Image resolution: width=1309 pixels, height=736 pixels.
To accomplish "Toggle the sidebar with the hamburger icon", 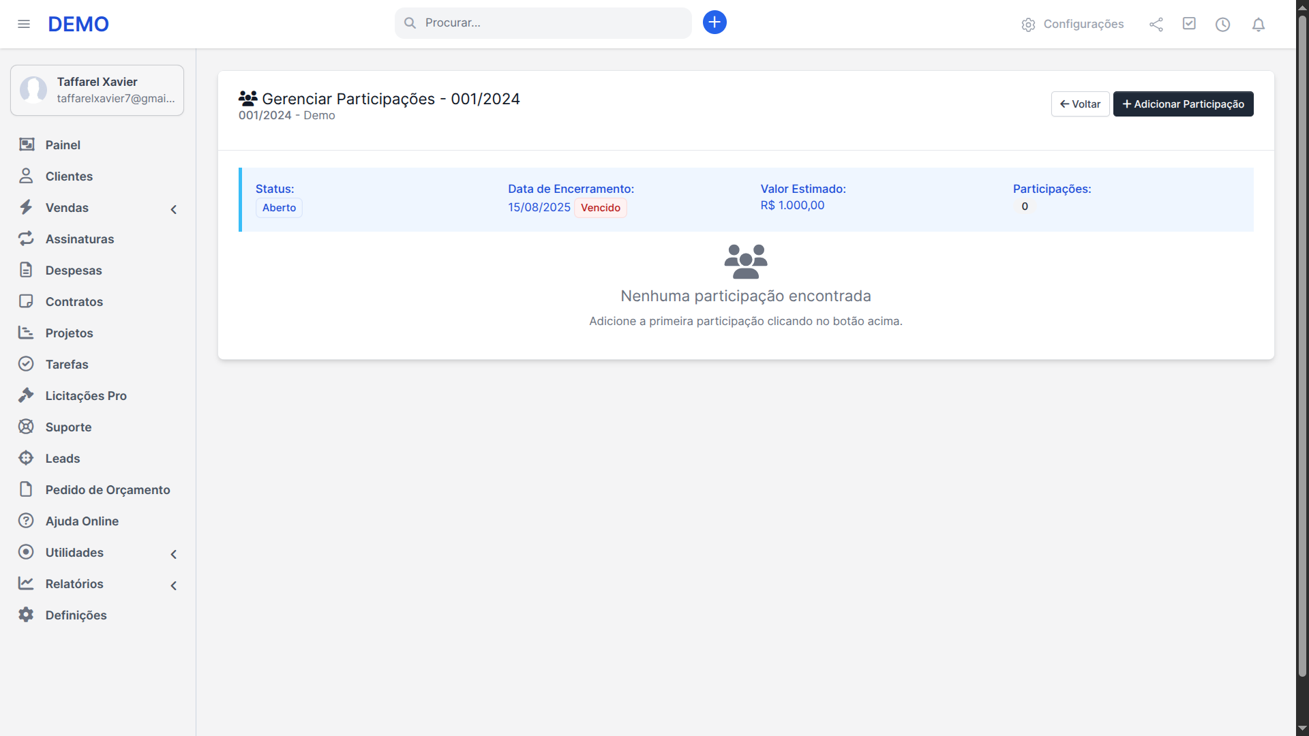I will [24, 24].
